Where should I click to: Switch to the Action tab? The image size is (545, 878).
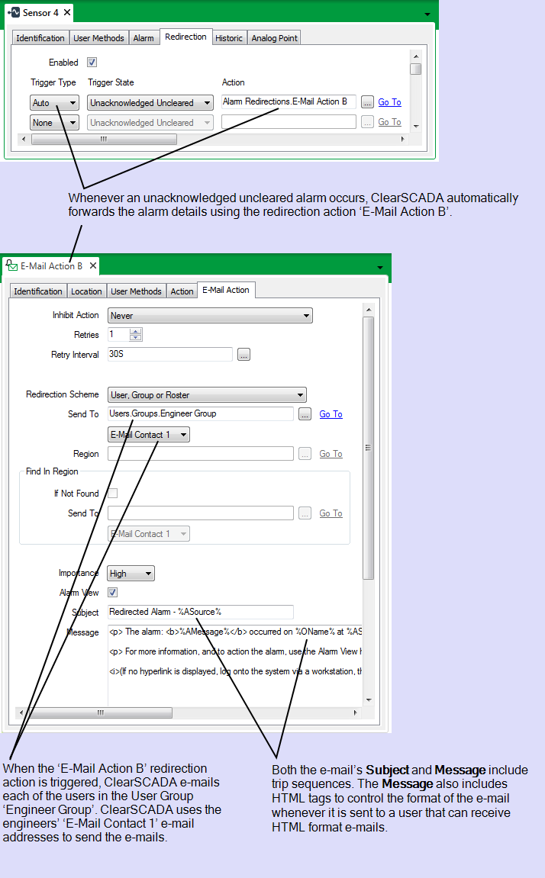[182, 291]
